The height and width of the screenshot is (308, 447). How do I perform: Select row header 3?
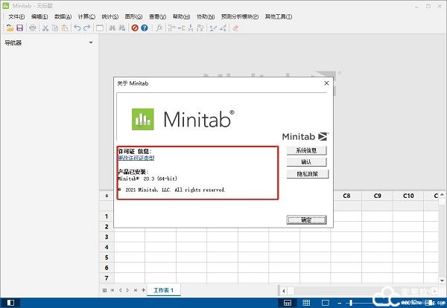107,237
